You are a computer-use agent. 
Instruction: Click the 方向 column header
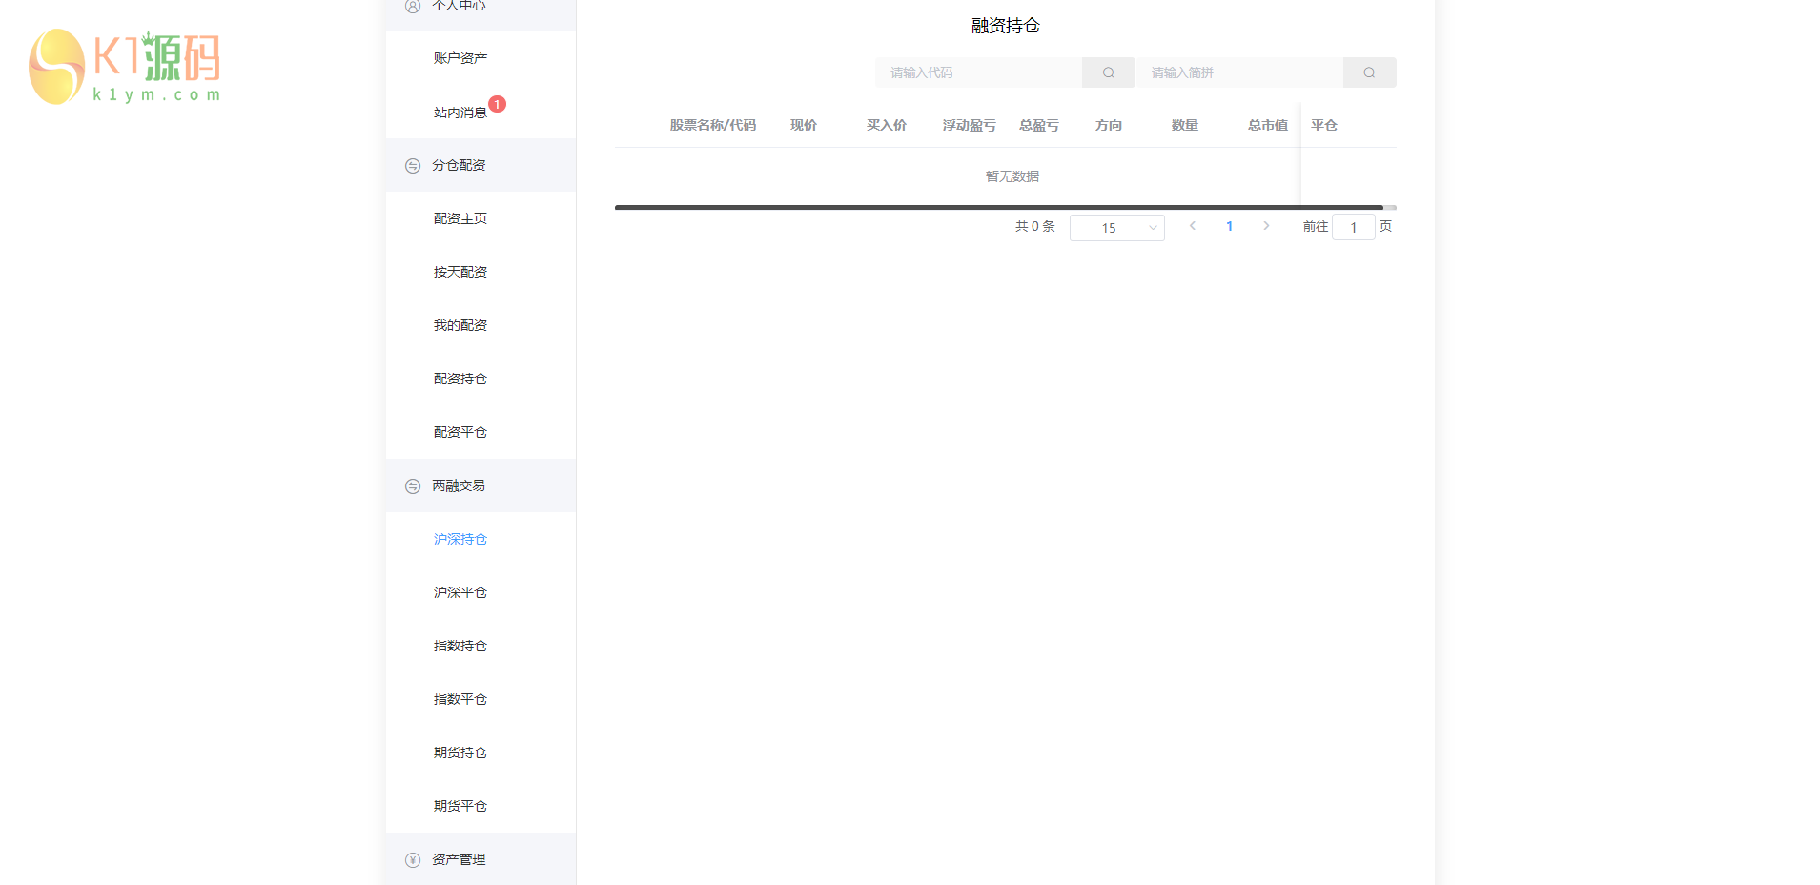tap(1108, 125)
